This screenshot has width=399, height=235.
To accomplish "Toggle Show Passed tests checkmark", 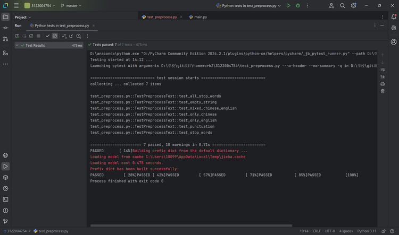I will click(x=47, y=36).
